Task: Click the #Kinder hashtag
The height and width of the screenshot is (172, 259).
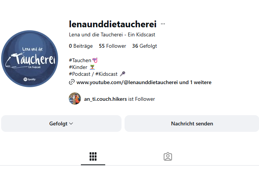Action: (78, 67)
